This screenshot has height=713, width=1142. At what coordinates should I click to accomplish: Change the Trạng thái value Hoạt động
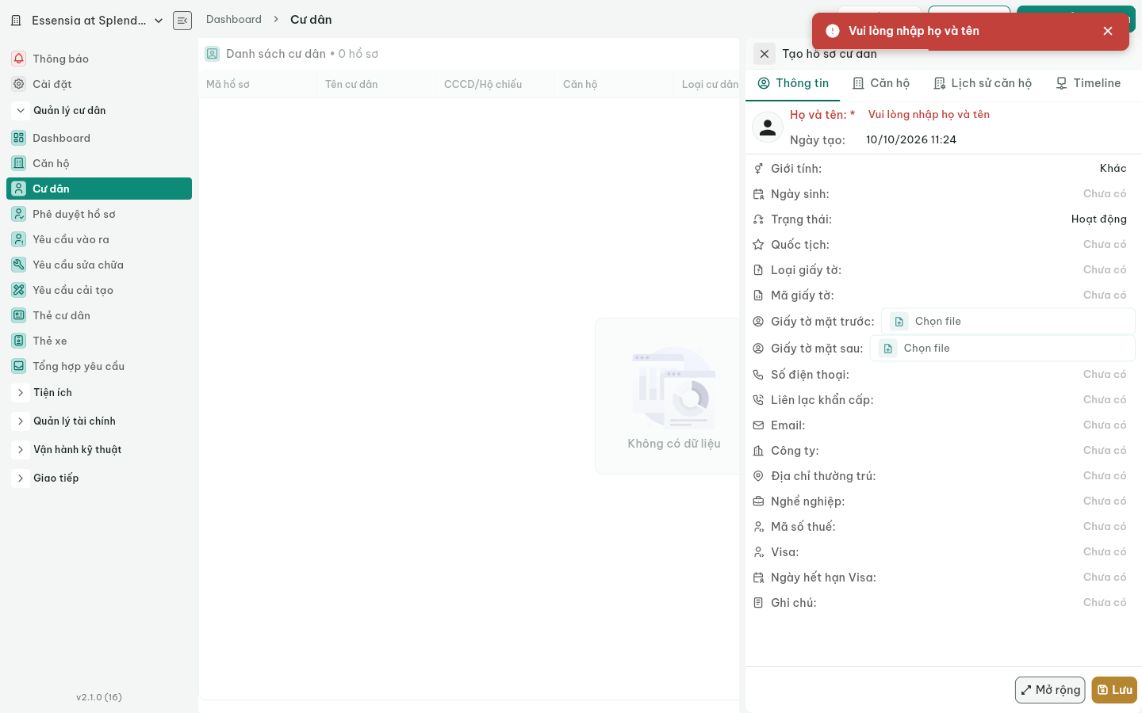1098,219
